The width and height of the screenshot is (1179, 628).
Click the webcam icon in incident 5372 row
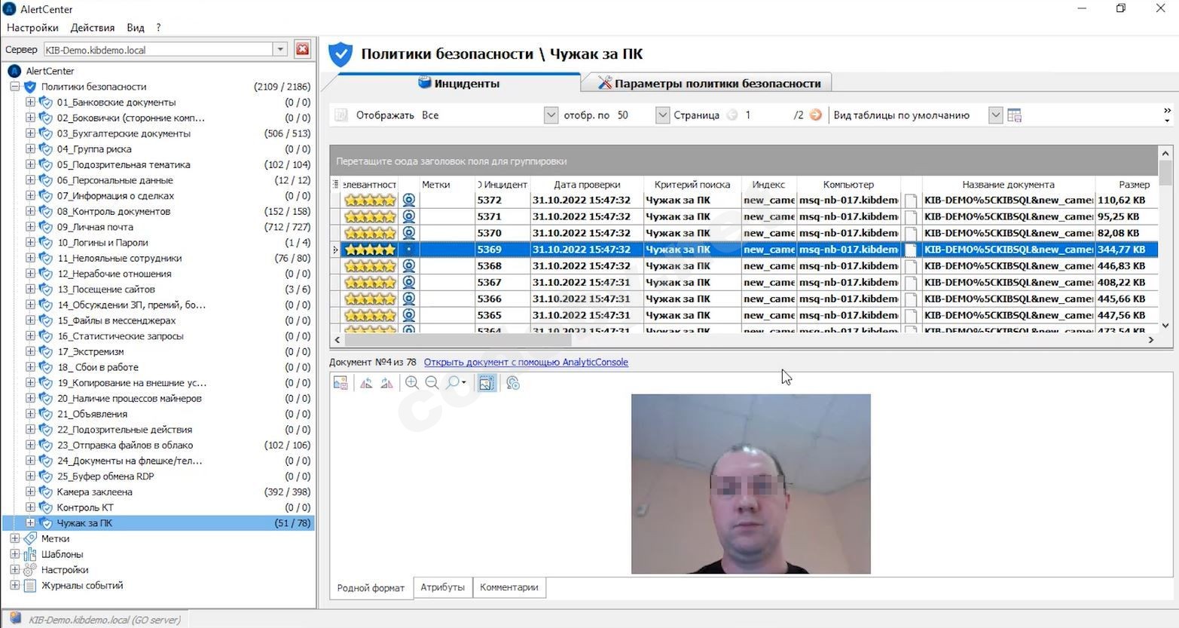(409, 200)
